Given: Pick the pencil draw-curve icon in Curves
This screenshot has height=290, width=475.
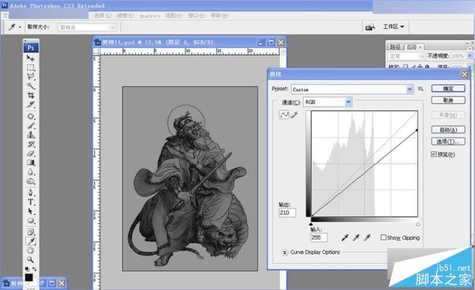Looking at the screenshot, I should click(293, 115).
